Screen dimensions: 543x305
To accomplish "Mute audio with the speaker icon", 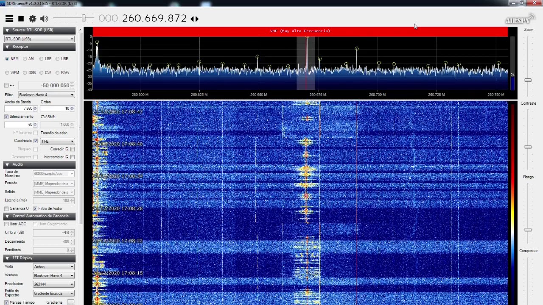I will pos(44,19).
